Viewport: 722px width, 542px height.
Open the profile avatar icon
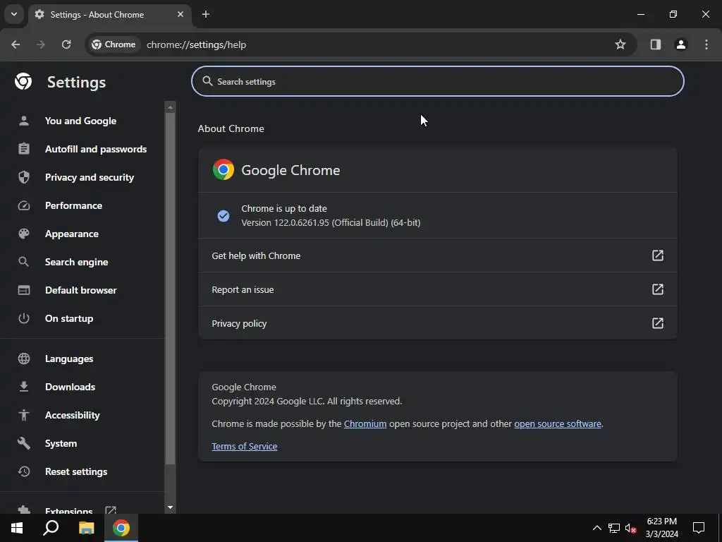click(680, 44)
